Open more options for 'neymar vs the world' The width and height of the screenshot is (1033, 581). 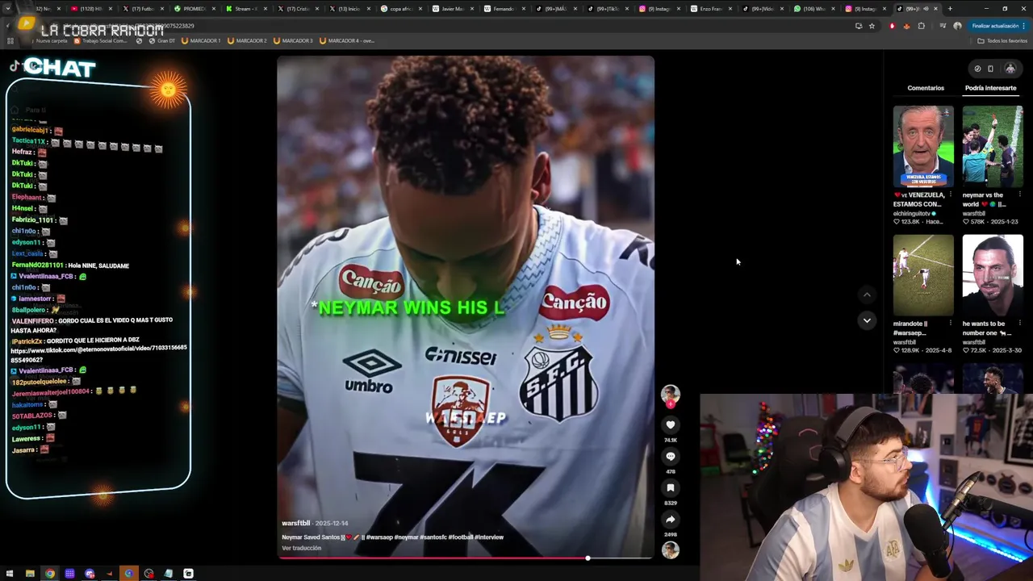pyautogui.click(x=1019, y=194)
